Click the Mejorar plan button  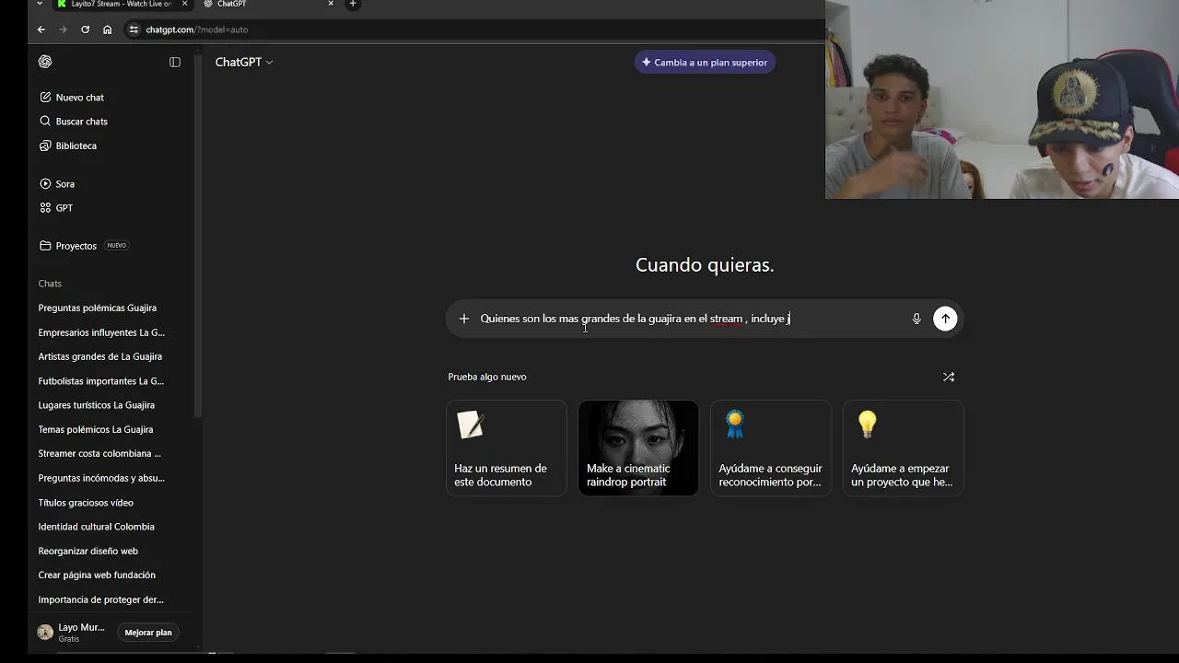[148, 633]
